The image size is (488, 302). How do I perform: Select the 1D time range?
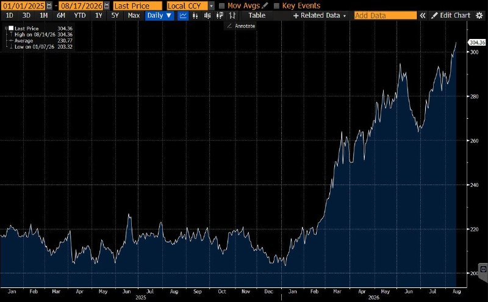tap(10, 16)
